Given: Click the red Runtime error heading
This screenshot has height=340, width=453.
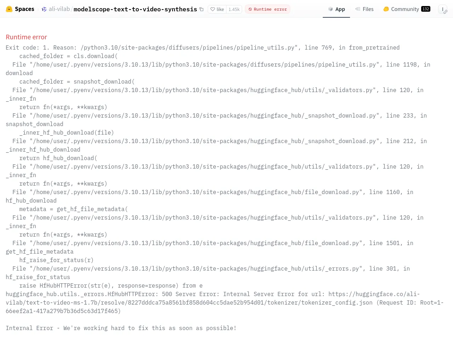Looking at the screenshot, I should 27,37.
